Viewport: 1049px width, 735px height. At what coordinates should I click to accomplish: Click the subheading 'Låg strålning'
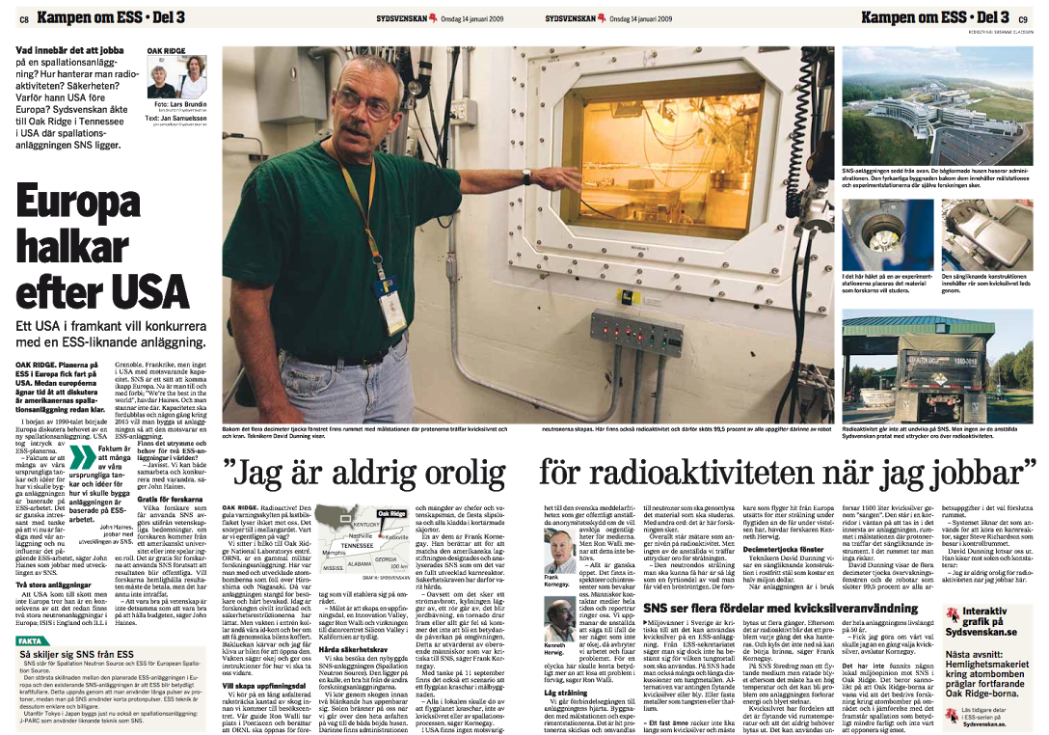[x=567, y=693]
